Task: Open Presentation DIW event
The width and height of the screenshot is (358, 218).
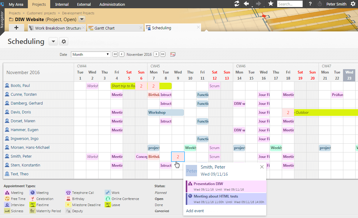Action: coord(226,186)
